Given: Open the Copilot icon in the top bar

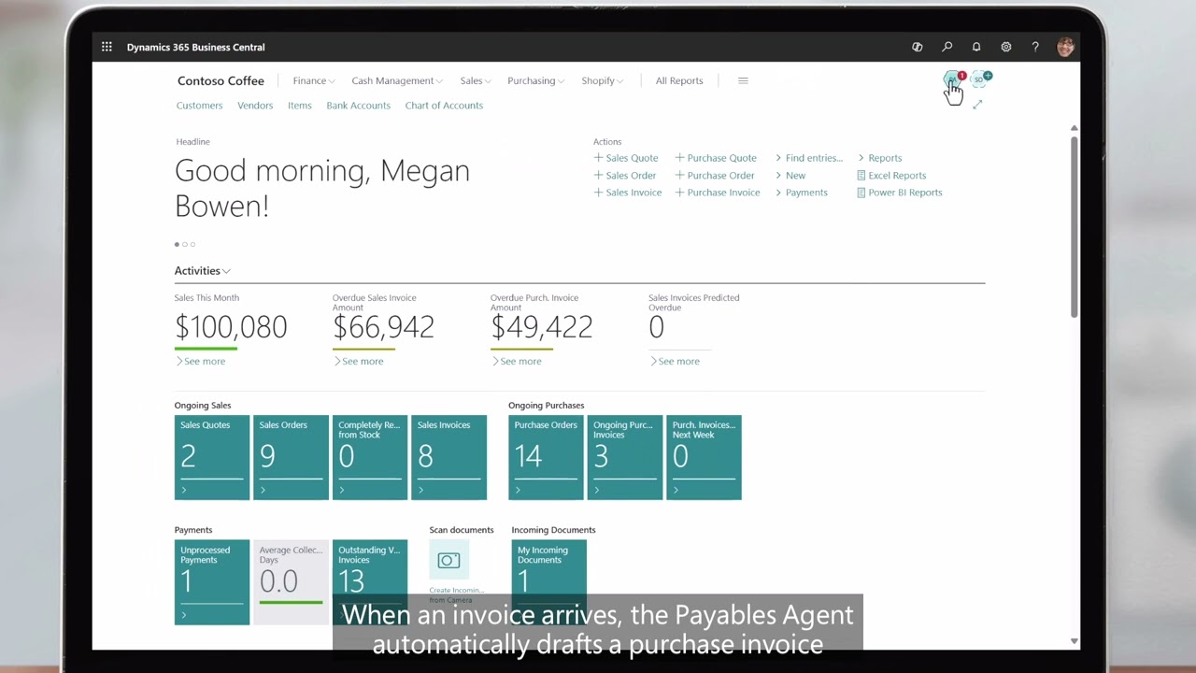Looking at the screenshot, I should point(918,47).
